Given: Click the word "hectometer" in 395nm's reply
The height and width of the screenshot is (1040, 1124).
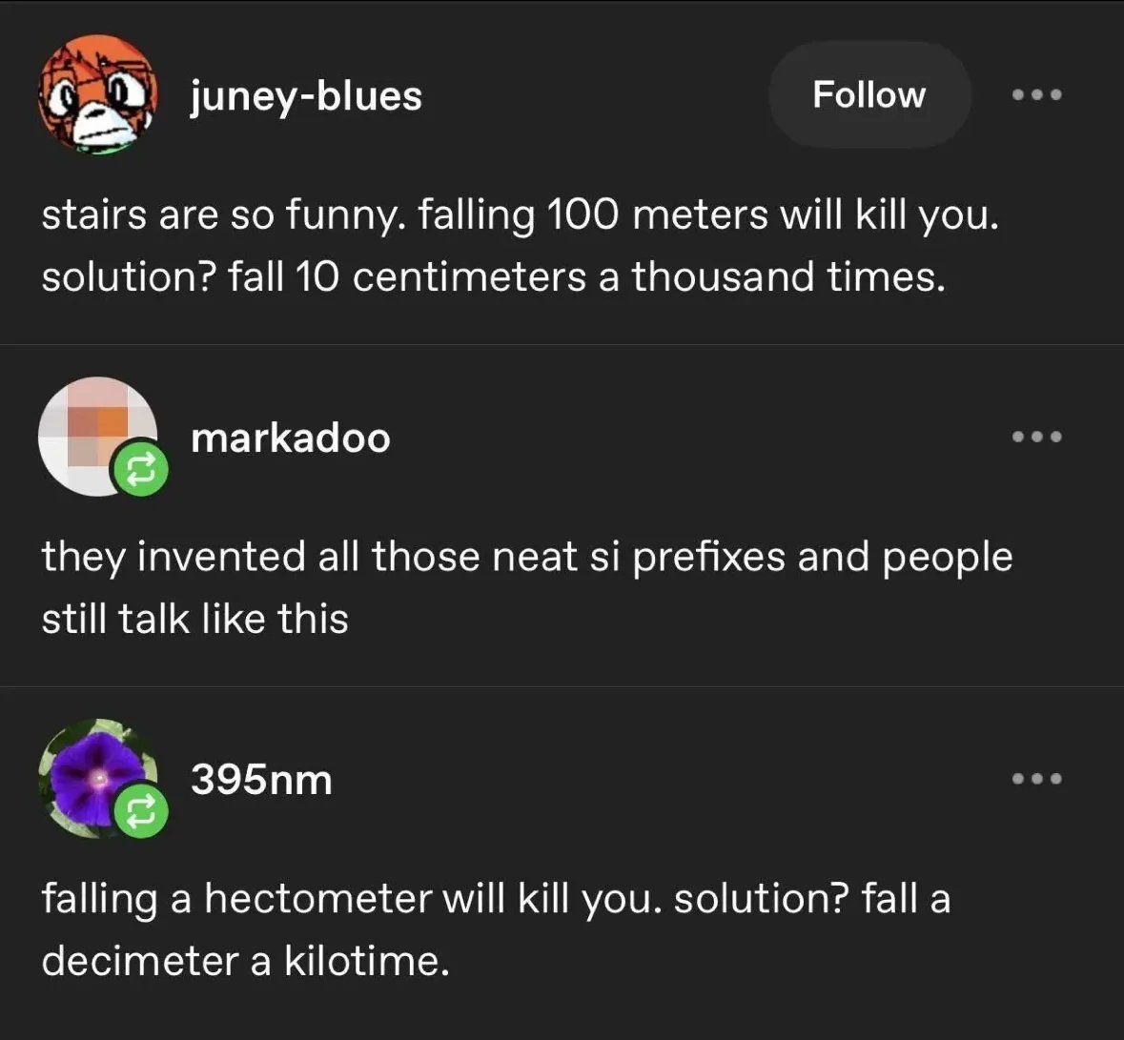Looking at the screenshot, I should [x=317, y=899].
